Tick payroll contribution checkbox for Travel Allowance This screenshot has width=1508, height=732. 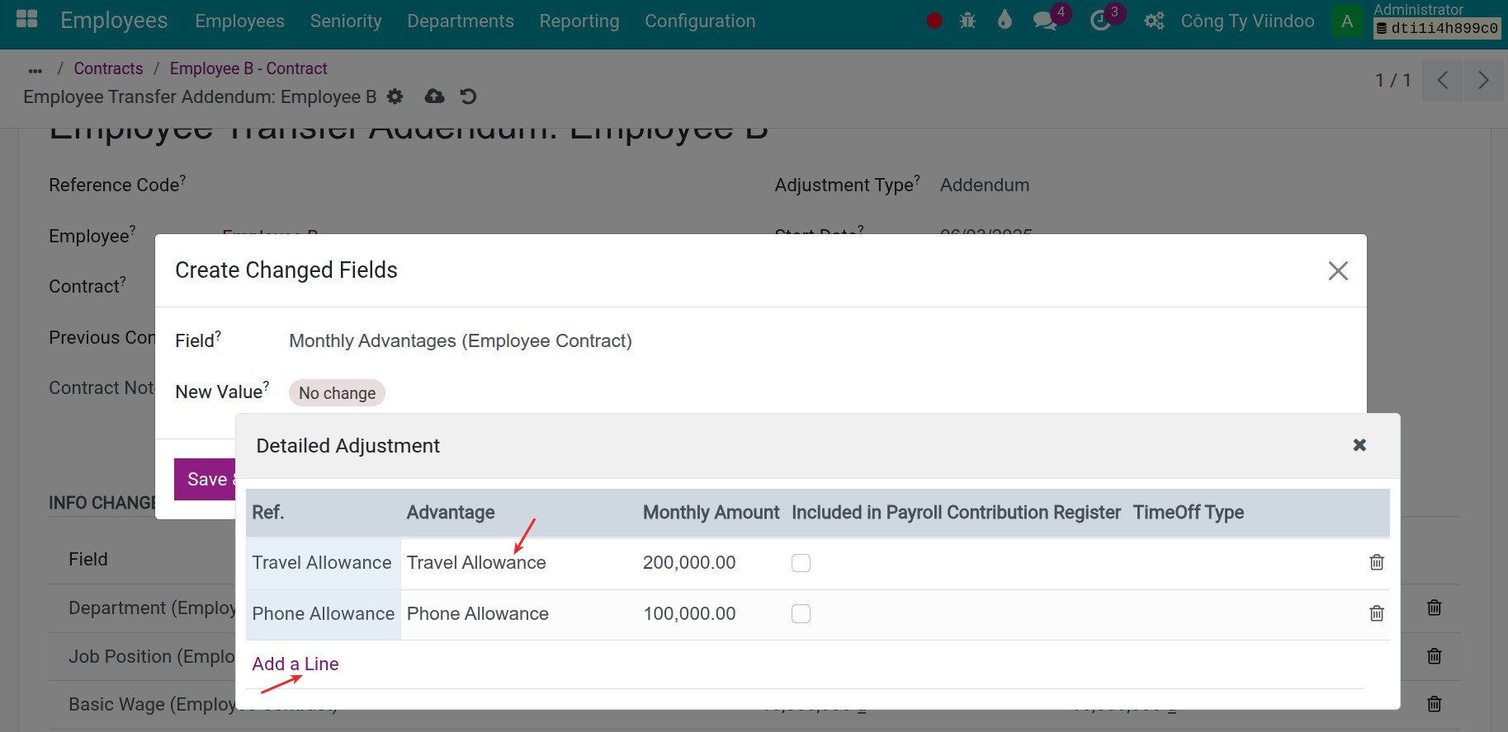coord(801,563)
